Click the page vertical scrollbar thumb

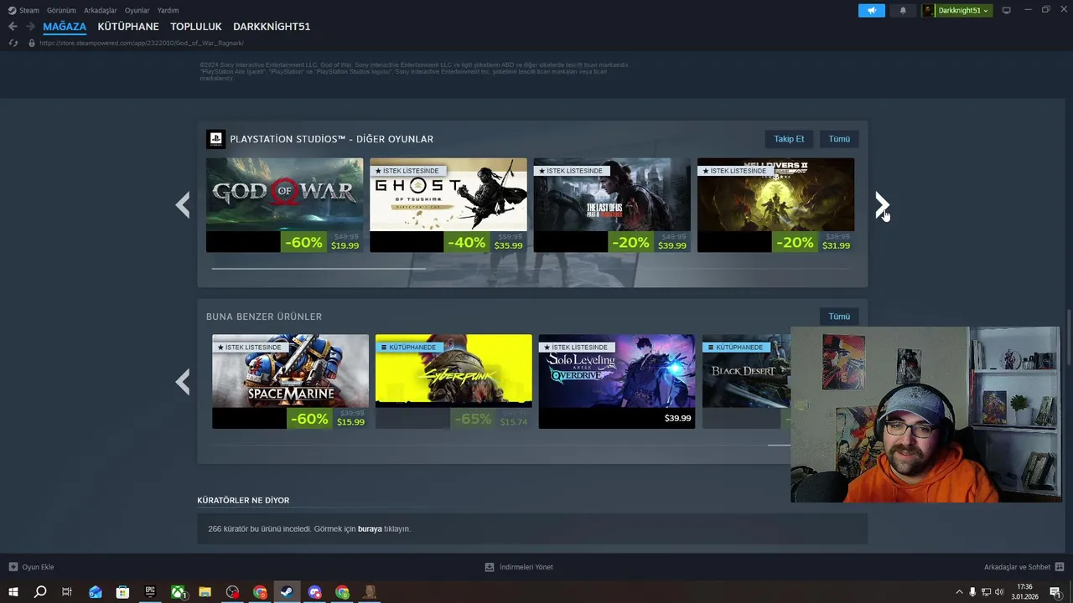tap(1068, 337)
